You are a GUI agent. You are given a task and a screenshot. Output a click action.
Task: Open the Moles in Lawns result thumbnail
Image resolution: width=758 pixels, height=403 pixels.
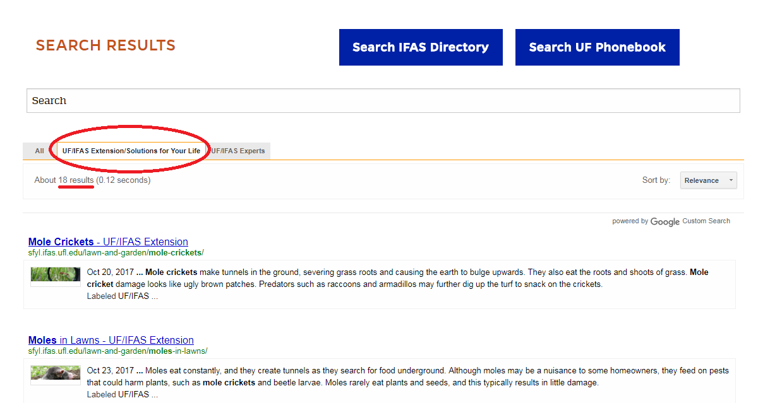56,374
